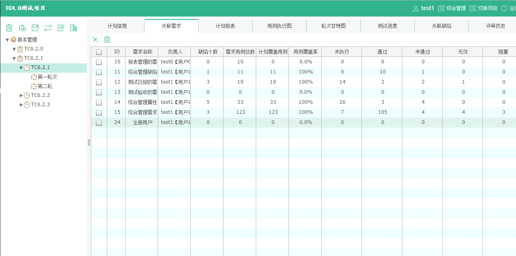
Task: Click the delete trash icon above the table
Action: [x=107, y=40]
